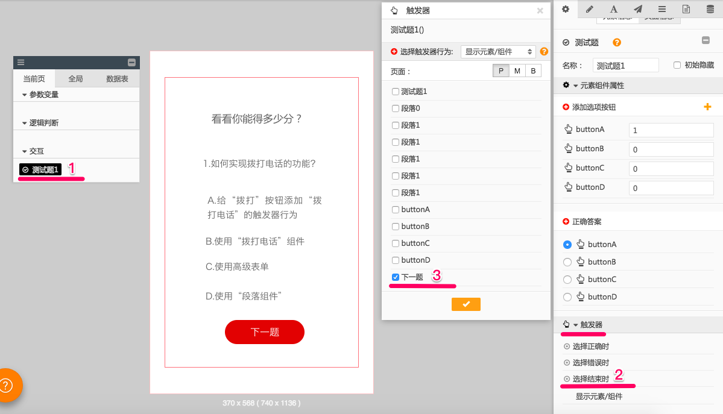Uncheck the 下一题 checkbox
This screenshot has height=414, width=723.
(x=396, y=277)
